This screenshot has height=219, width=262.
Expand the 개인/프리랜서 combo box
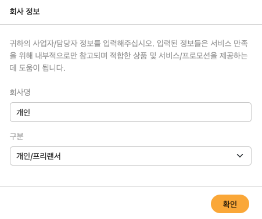(x=131, y=156)
